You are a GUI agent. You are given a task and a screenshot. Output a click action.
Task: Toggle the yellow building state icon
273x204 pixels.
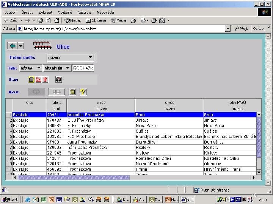pos(31,80)
